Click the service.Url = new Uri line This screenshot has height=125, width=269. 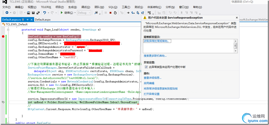tap(61, 85)
